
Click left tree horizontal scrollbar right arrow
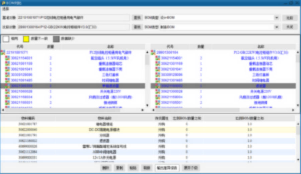pos(142,110)
